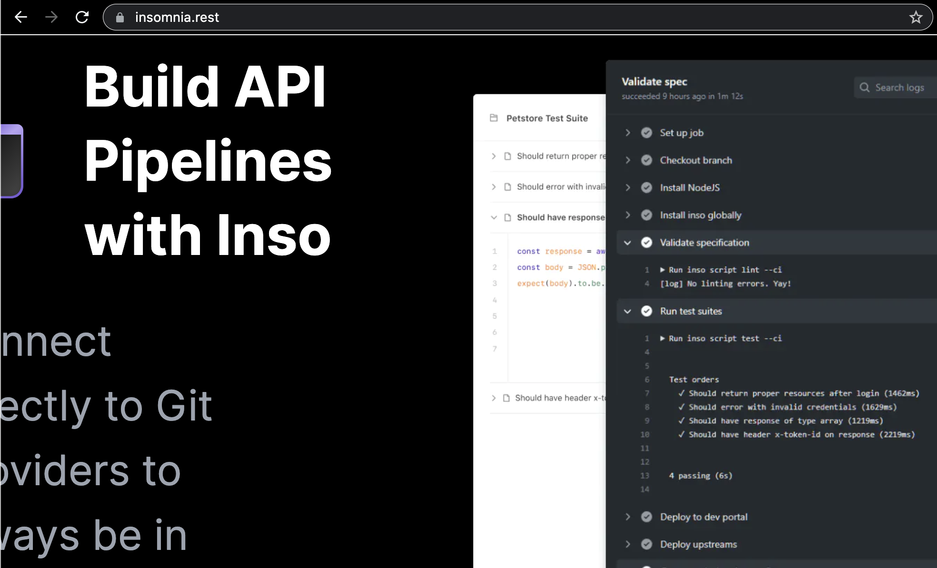Click check circle next to Set up job
This screenshot has height=568, width=937.
(646, 133)
